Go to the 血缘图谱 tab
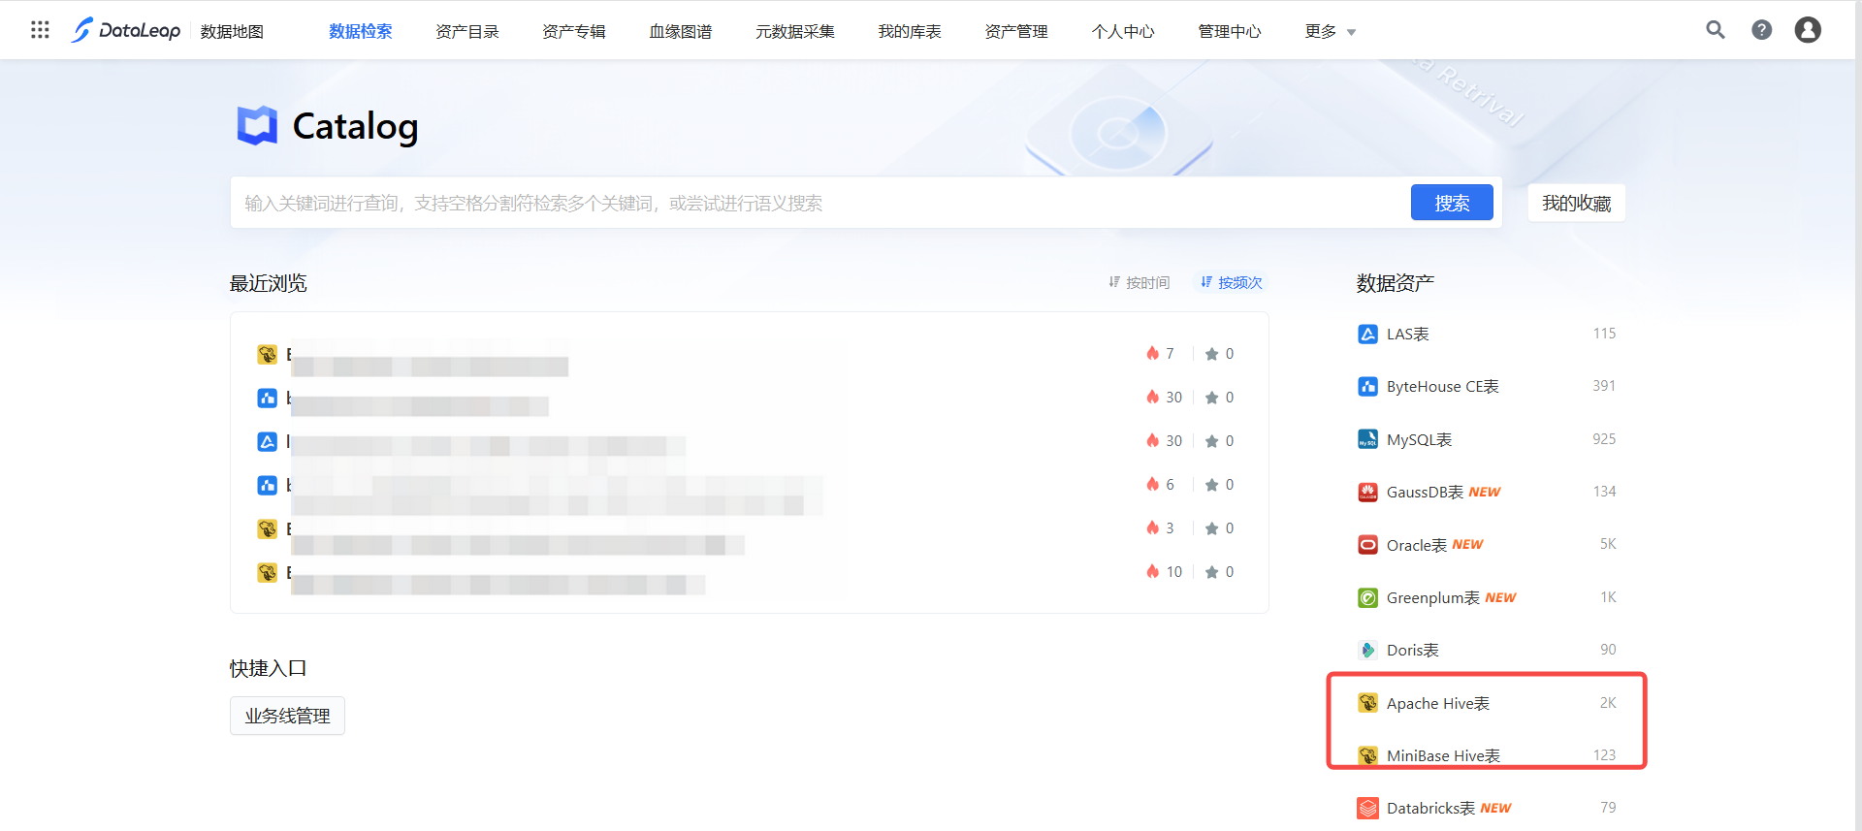The height and width of the screenshot is (831, 1862). [x=681, y=31]
